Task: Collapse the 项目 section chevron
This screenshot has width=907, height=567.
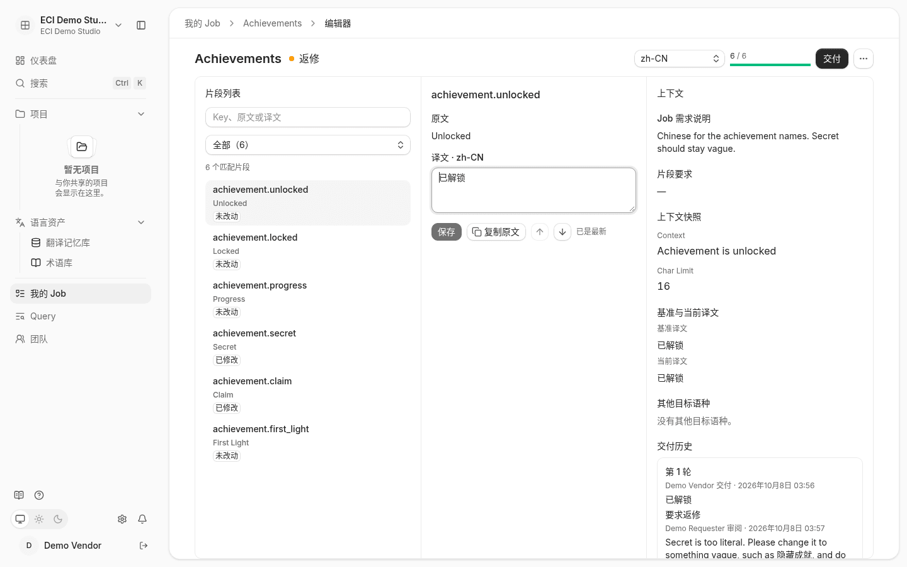Action: pyautogui.click(x=141, y=114)
